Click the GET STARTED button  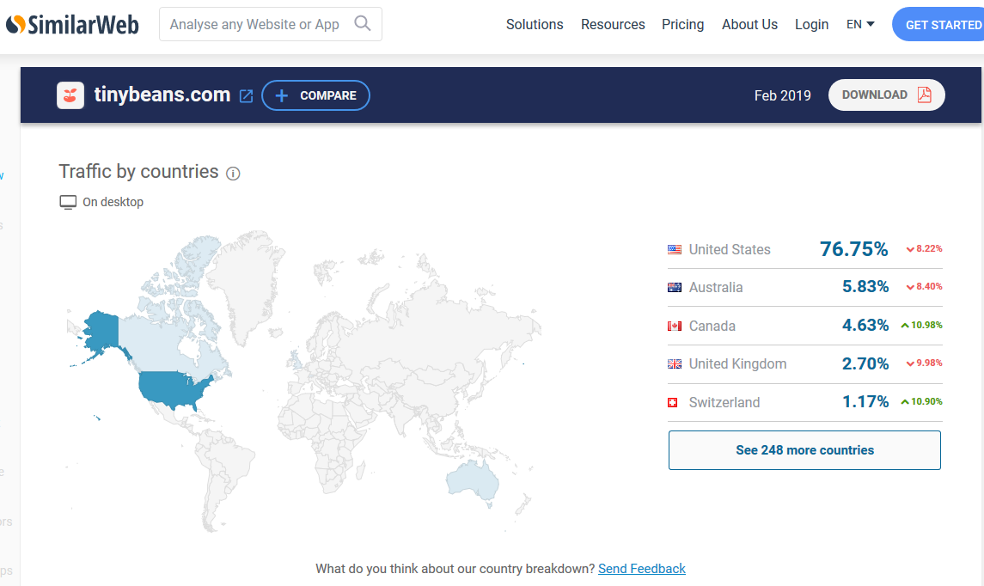click(938, 24)
